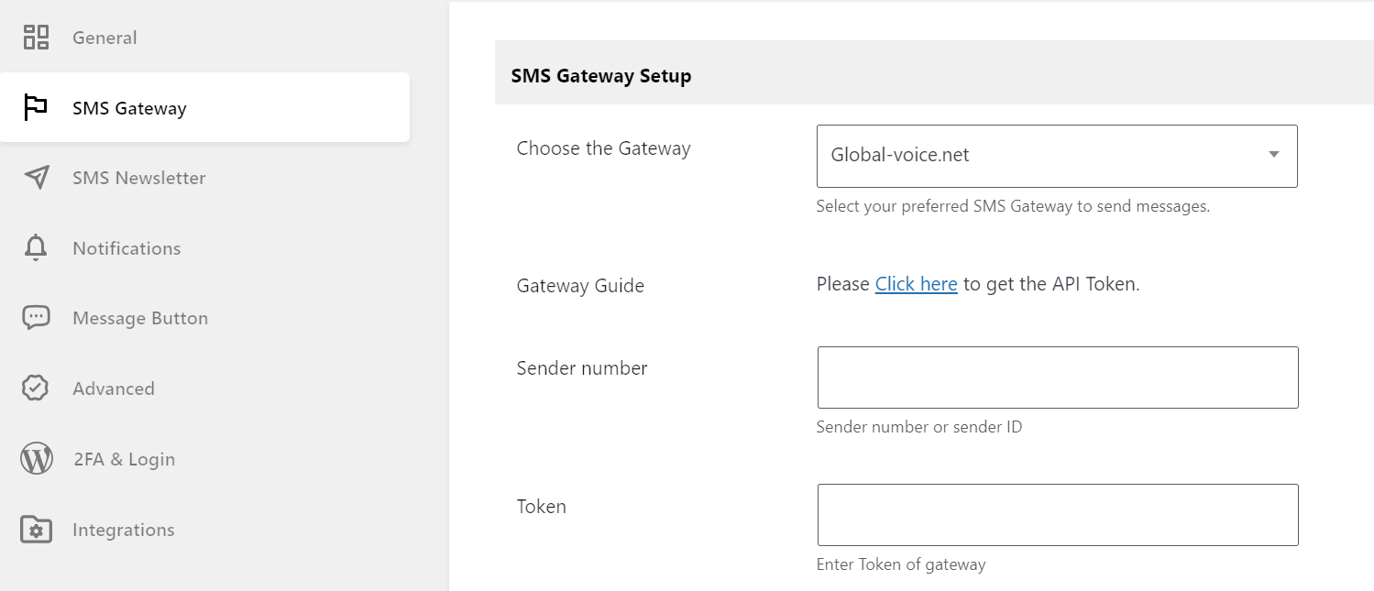Click the General grid icon

[36, 38]
